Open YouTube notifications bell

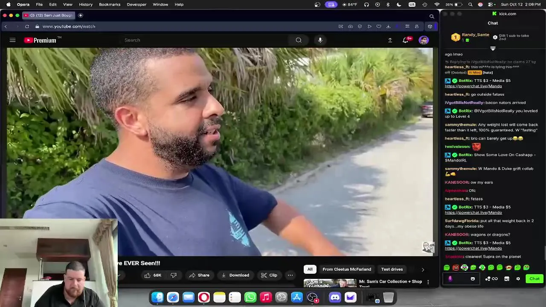406,40
